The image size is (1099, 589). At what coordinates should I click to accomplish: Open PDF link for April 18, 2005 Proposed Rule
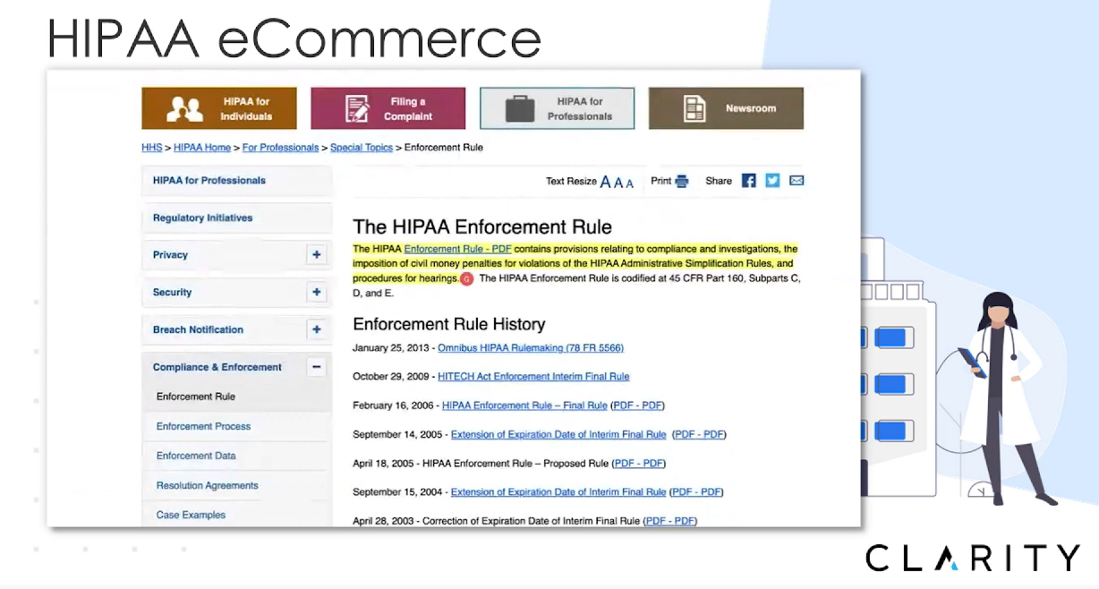click(639, 464)
